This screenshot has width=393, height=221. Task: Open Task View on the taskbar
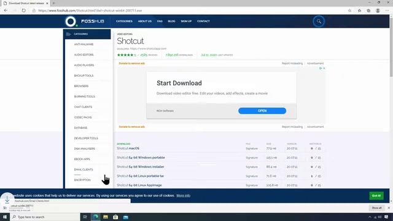coord(85,217)
